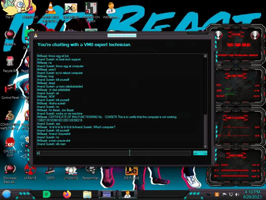Click the SYSTEM gadget header

pyautogui.click(x=236, y=76)
